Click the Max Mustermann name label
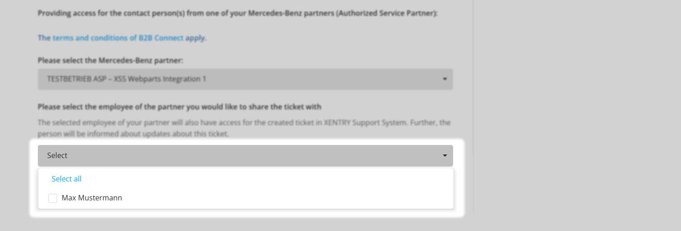The width and height of the screenshot is (681, 231). point(92,198)
